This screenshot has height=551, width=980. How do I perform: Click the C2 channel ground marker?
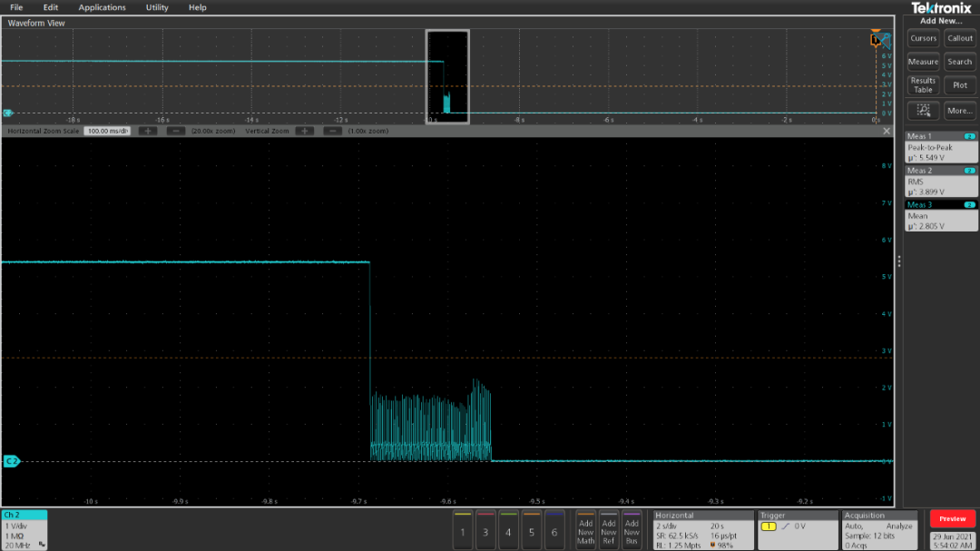pos(12,461)
